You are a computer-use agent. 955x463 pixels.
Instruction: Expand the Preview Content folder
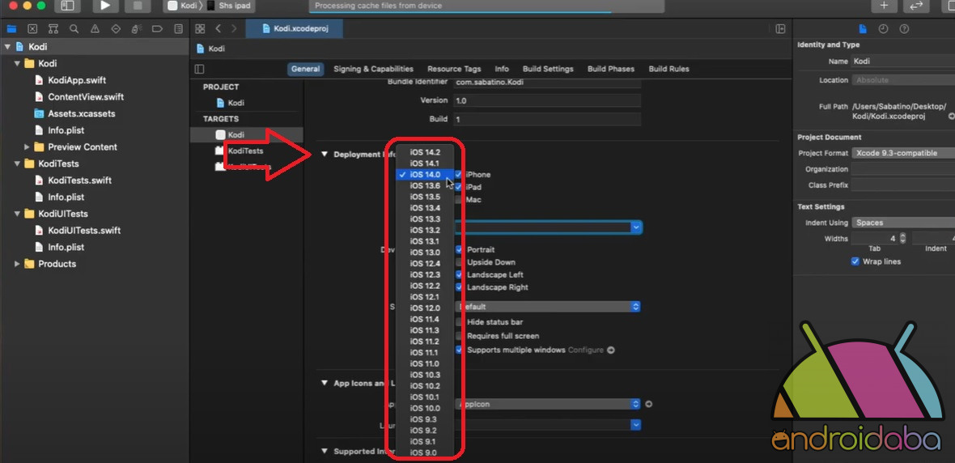(27, 147)
